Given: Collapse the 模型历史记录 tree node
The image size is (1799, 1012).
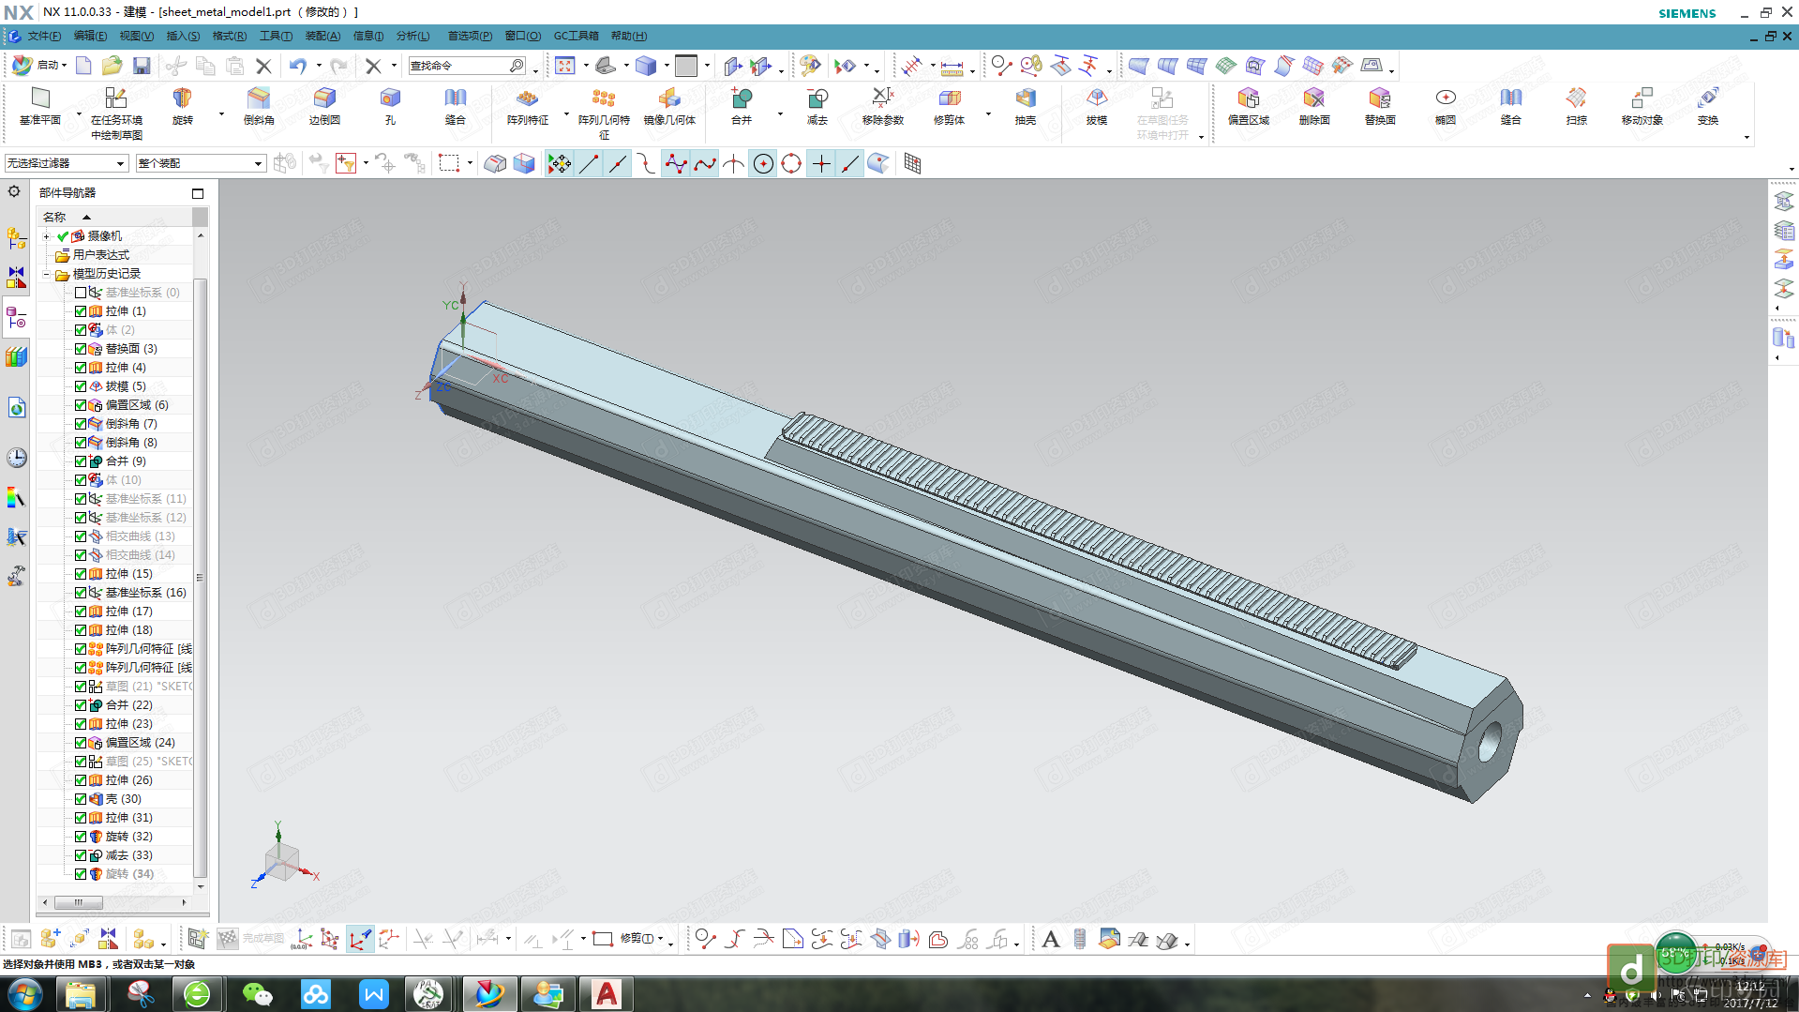Looking at the screenshot, I should 46,274.
